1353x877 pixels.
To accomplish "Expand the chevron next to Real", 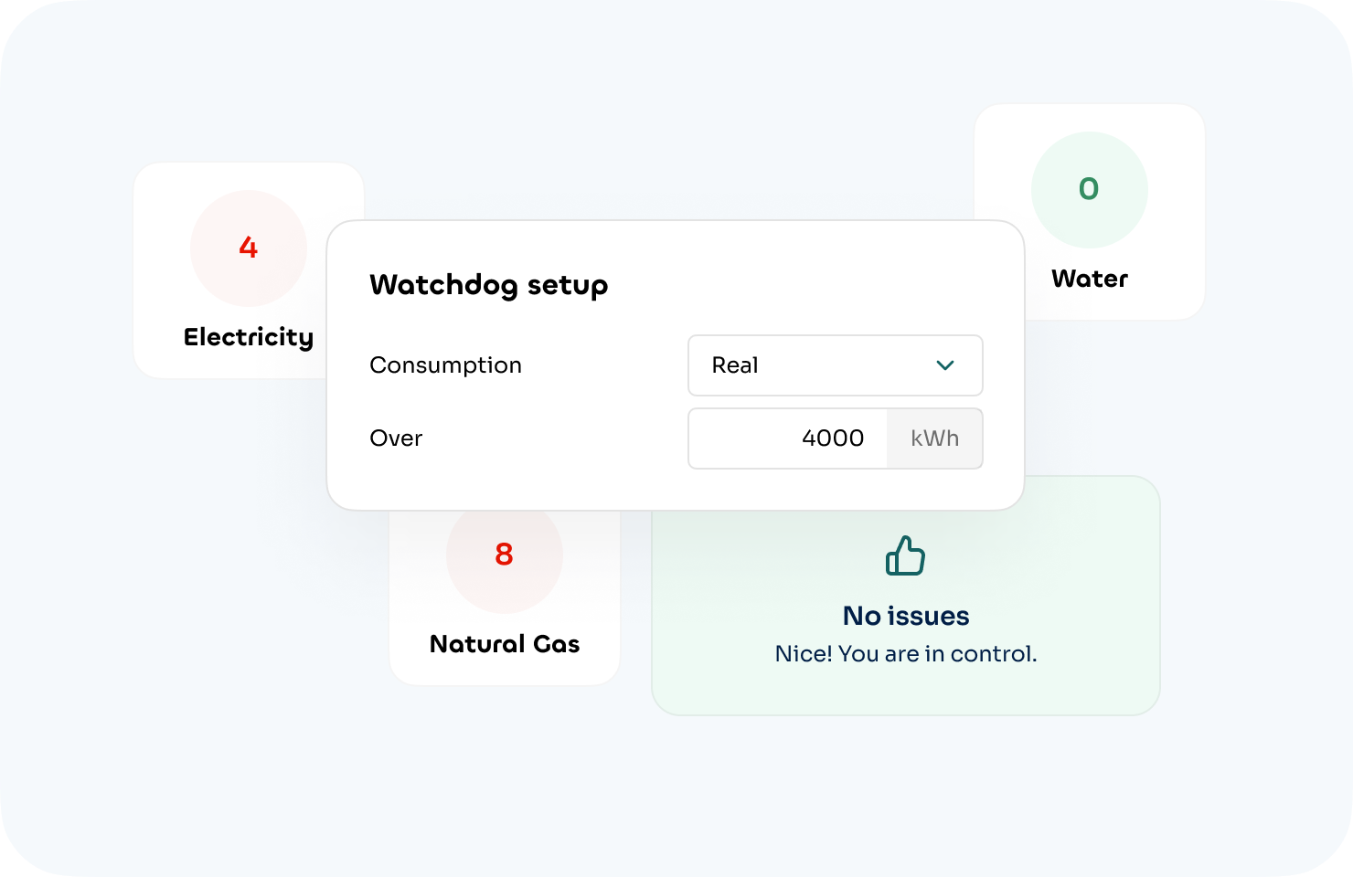I will (x=945, y=365).
